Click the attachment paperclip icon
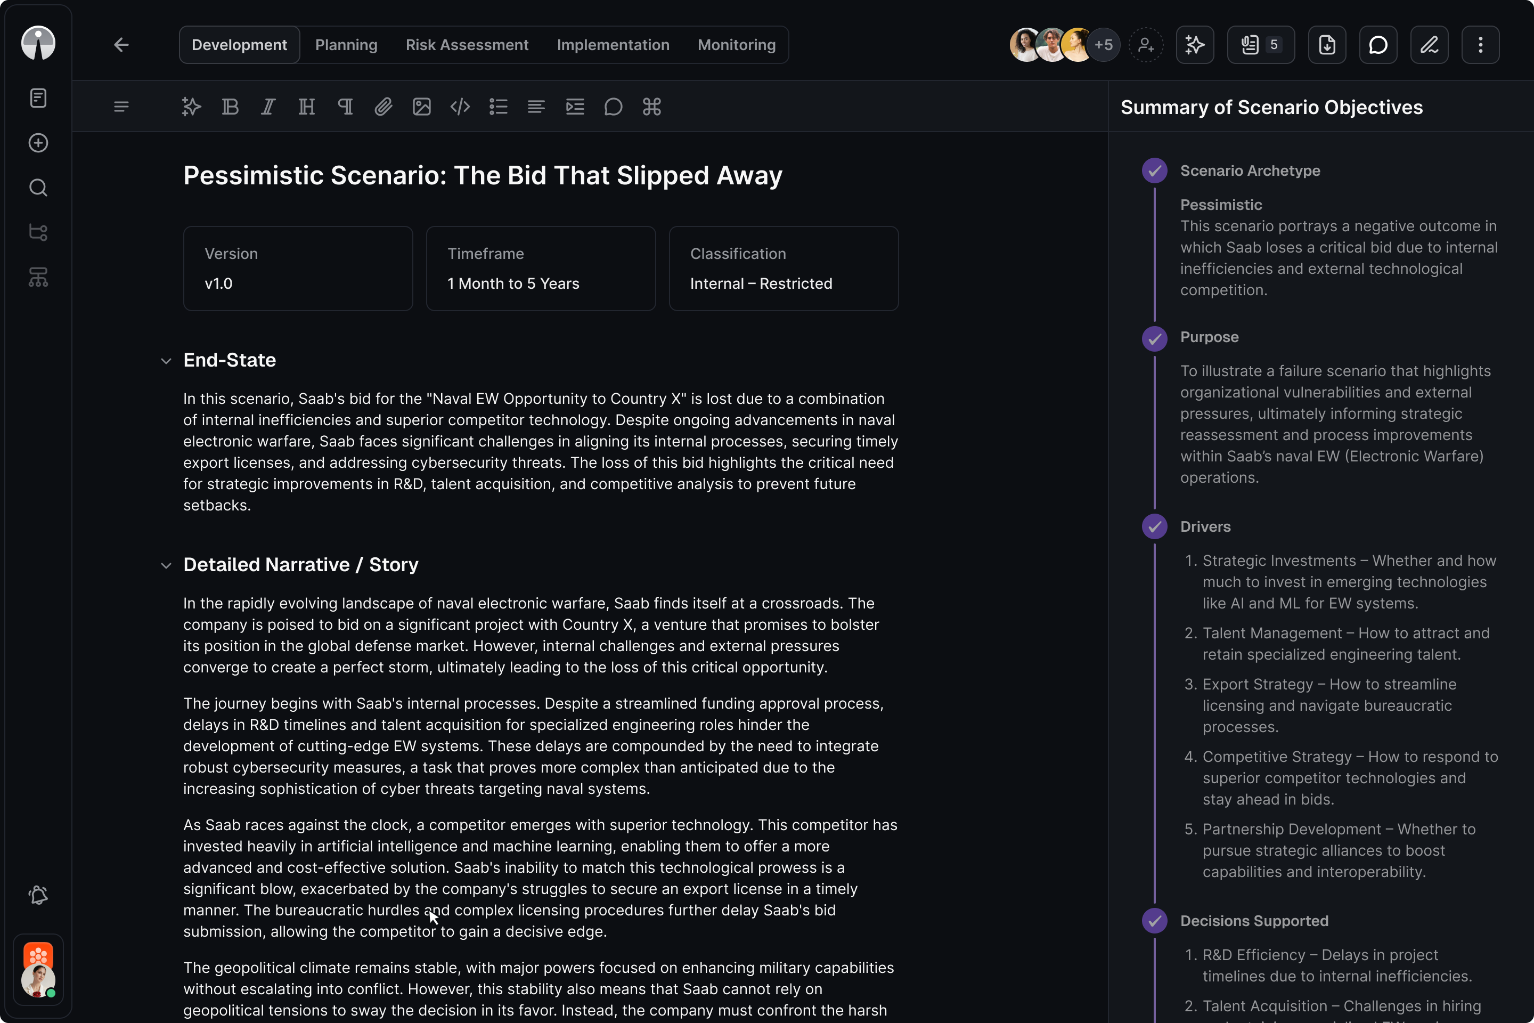 click(383, 107)
